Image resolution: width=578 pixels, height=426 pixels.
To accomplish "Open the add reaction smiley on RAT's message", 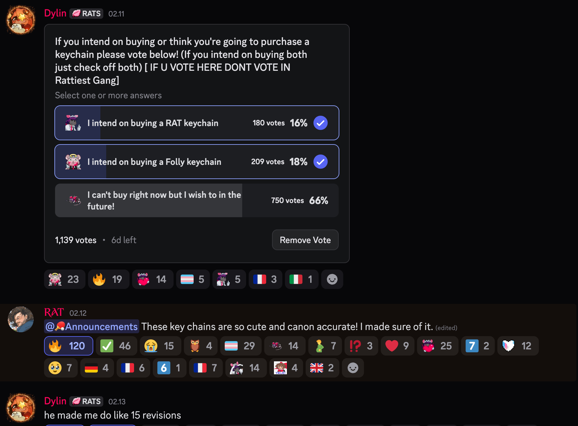I will 353,368.
